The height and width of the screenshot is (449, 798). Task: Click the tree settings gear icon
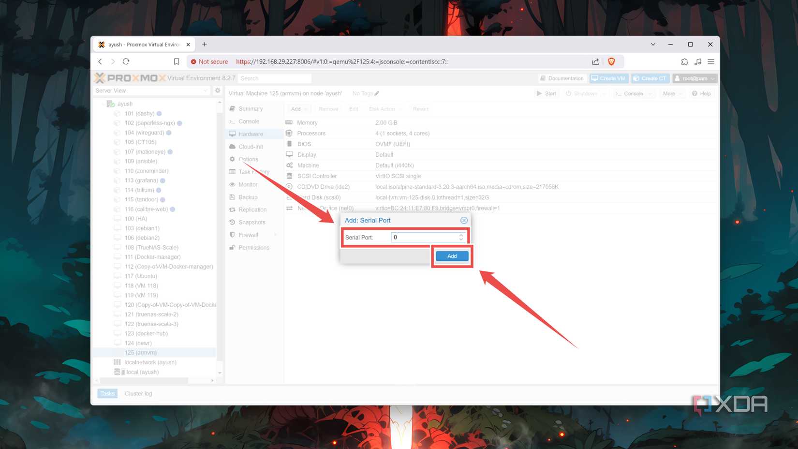(218, 90)
